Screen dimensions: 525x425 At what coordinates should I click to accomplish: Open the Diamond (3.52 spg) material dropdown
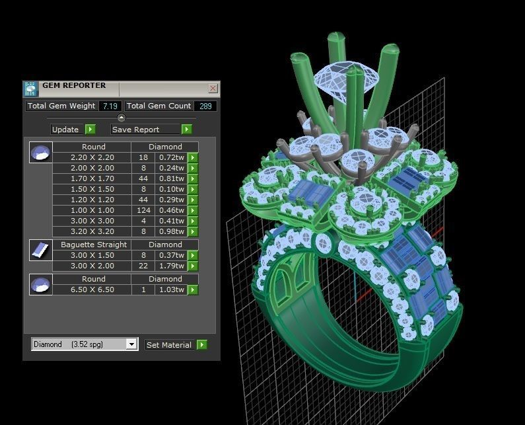pos(132,344)
